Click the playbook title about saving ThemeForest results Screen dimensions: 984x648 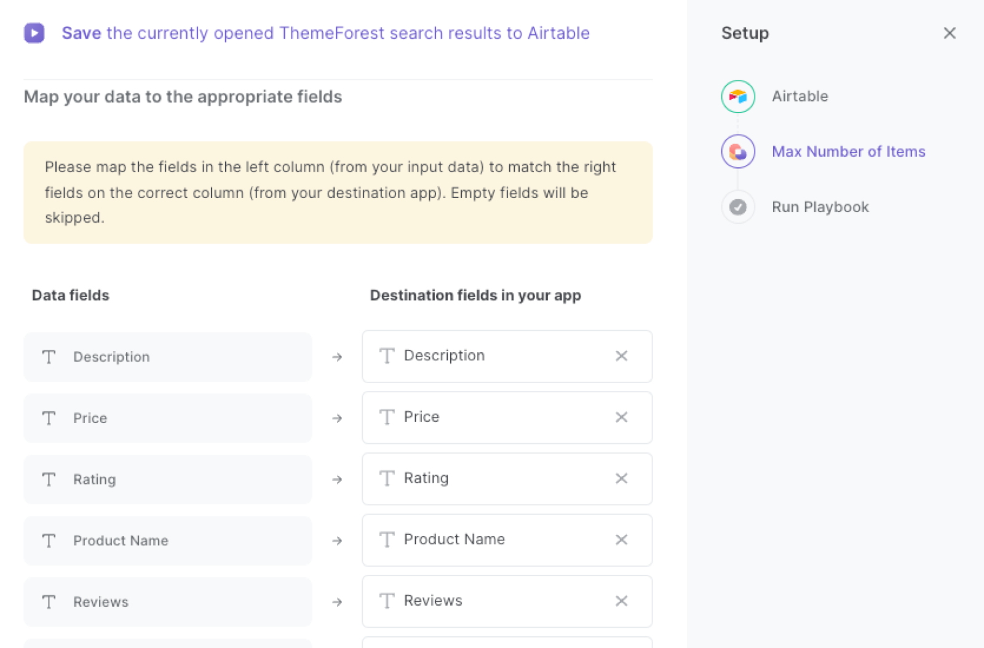click(x=326, y=33)
